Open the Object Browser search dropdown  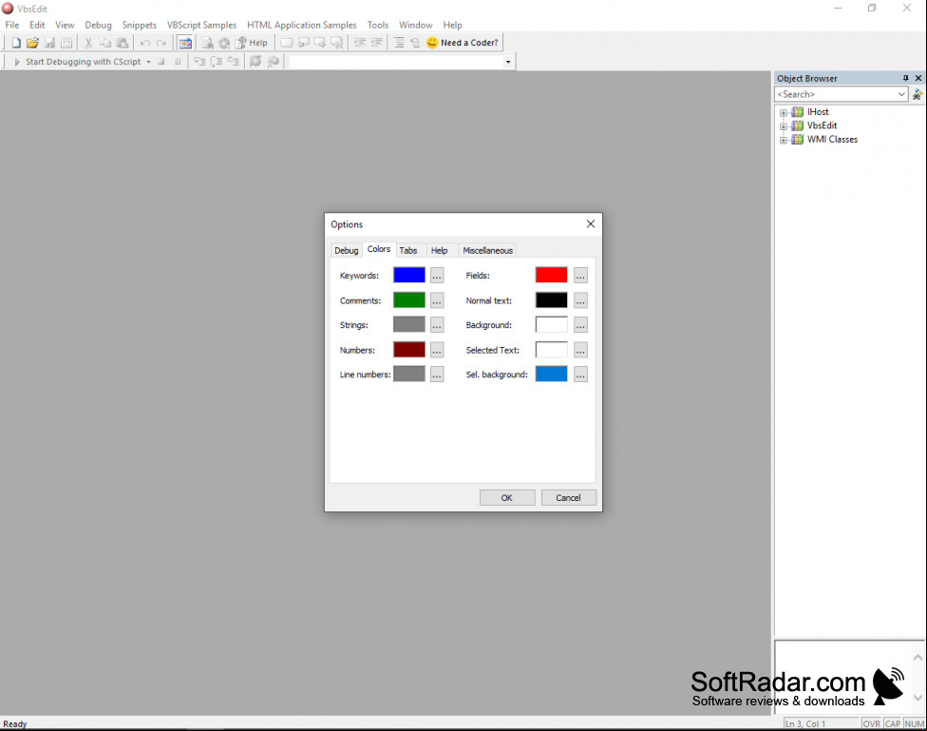[x=901, y=94]
